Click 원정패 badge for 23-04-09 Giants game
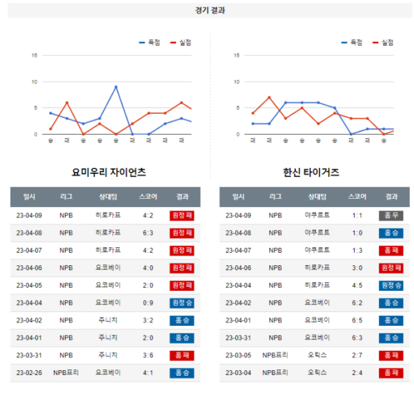 [182, 215]
